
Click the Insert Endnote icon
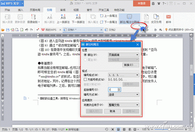pos(93,17)
